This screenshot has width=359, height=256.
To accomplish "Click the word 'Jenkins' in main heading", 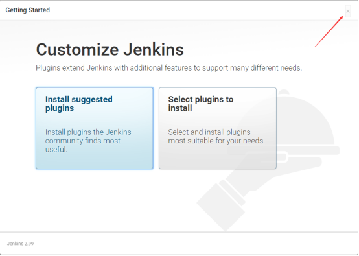I will click(154, 49).
